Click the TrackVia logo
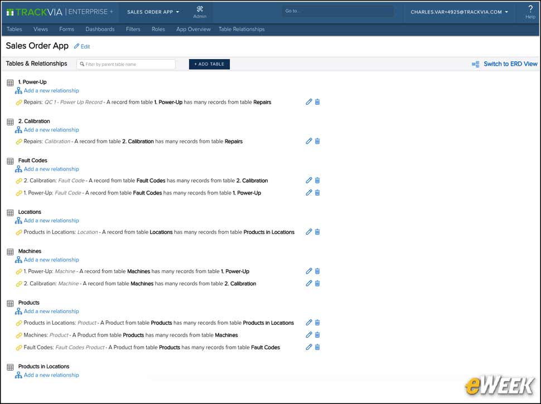Viewport: 541px width, 404px height. (x=34, y=12)
